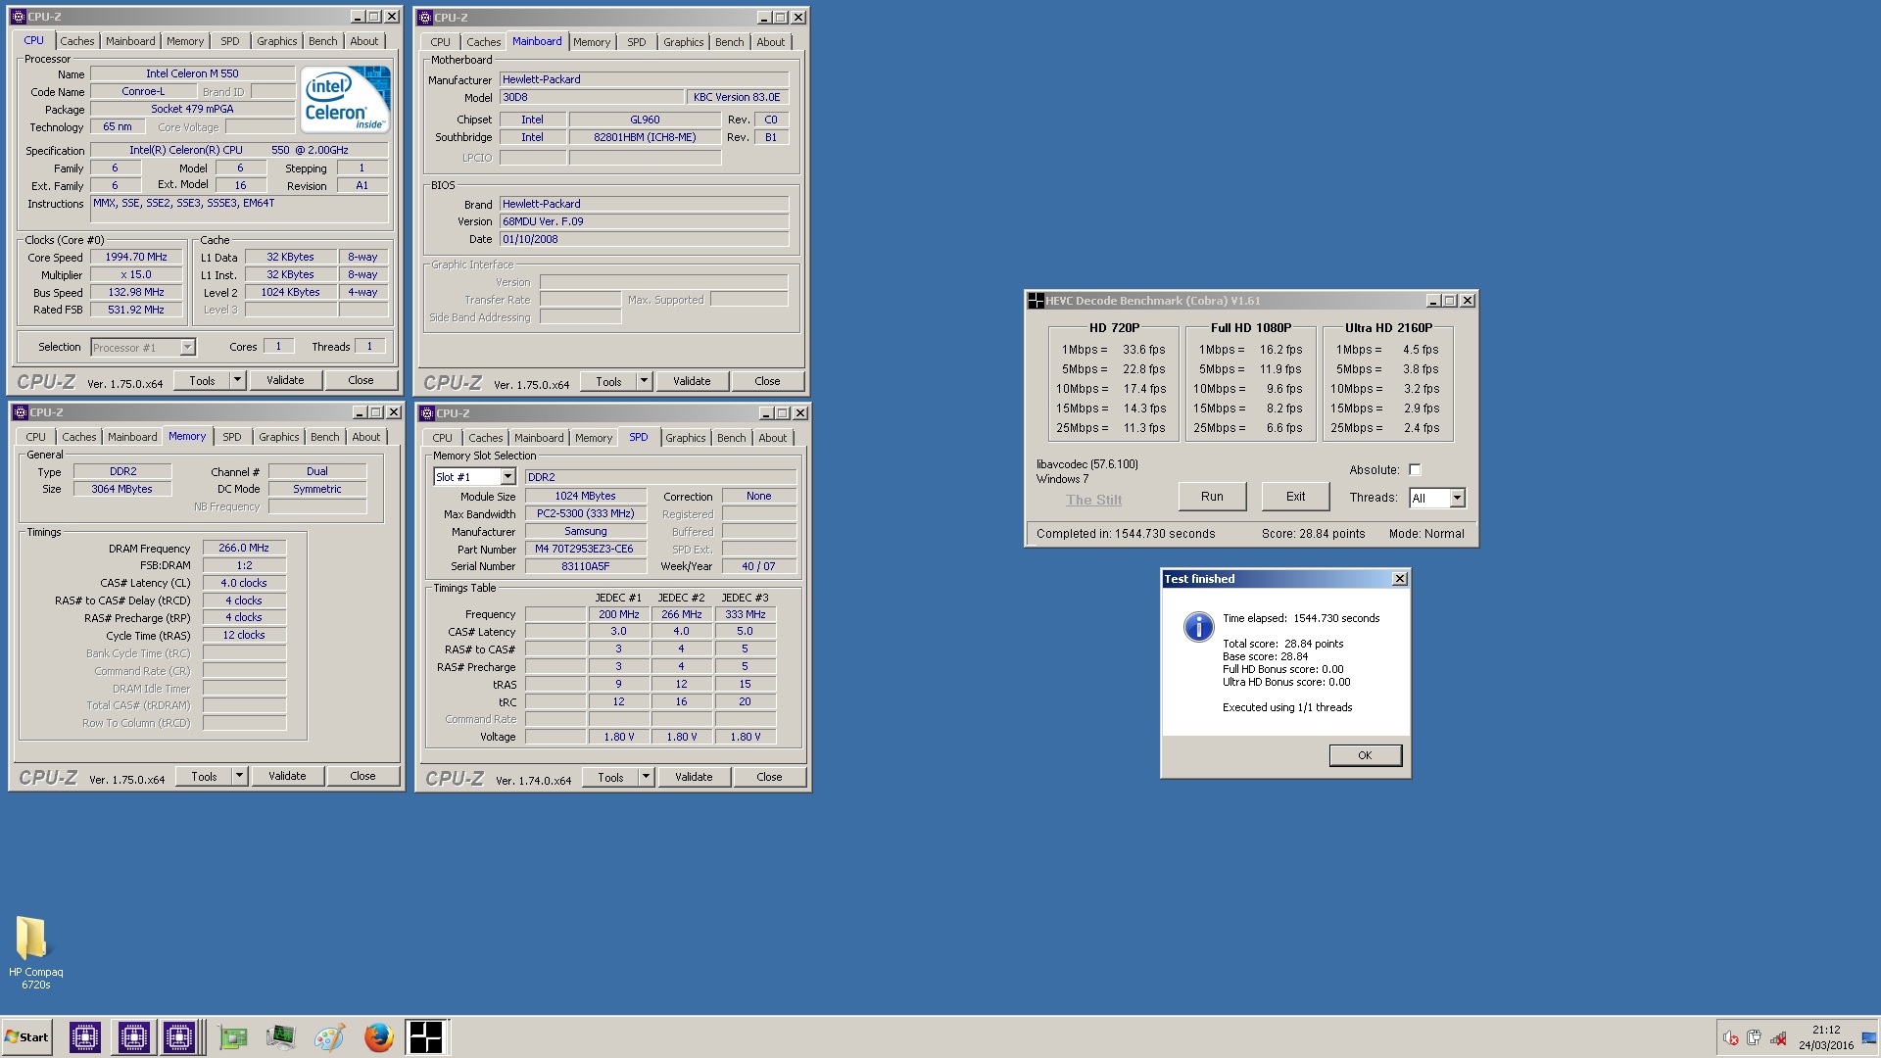
Task: Click the CPU-Z title icon in the Mainboard window
Action: tap(425, 18)
